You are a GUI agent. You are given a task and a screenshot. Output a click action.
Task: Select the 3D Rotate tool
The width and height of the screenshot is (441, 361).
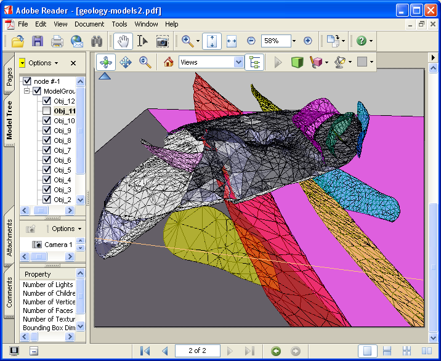105,62
